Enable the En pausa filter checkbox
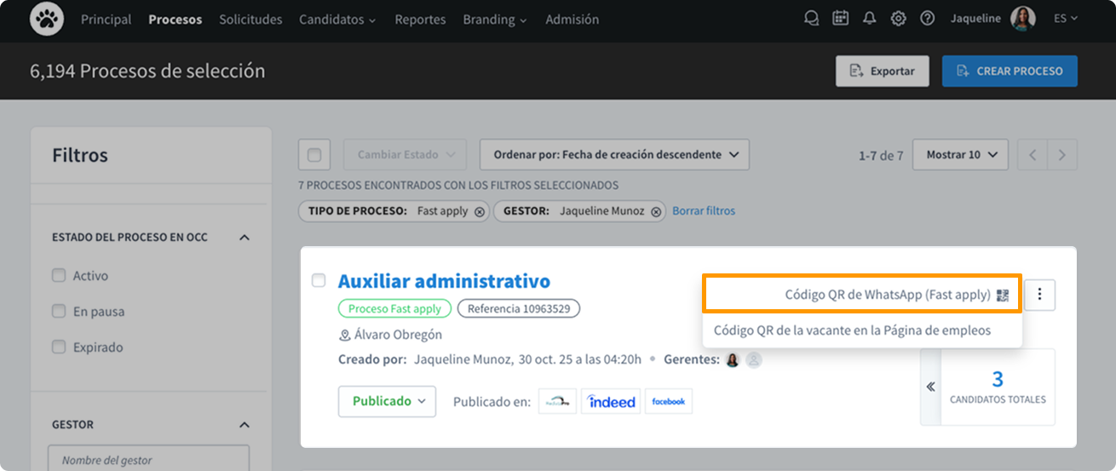Image resolution: width=1116 pixels, height=471 pixels. pyautogui.click(x=59, y=311)
